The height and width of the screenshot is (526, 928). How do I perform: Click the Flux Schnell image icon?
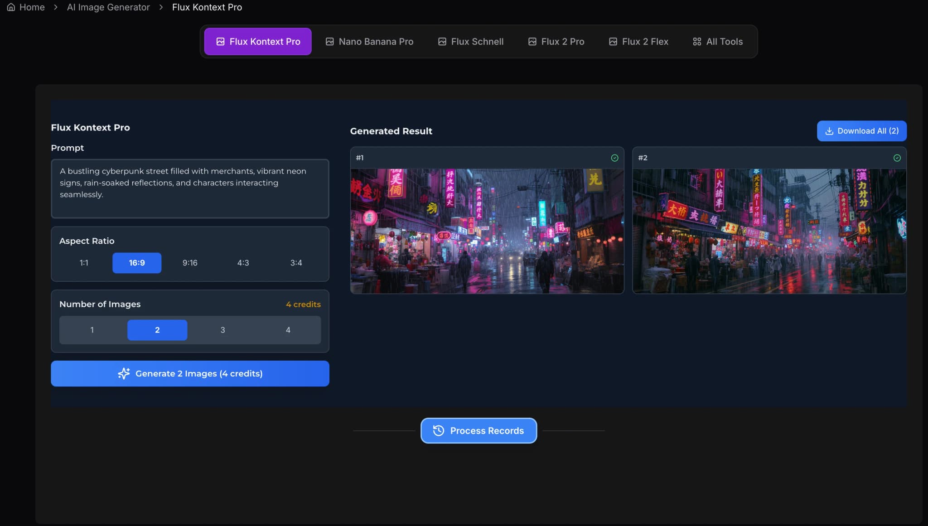point(442,42)
